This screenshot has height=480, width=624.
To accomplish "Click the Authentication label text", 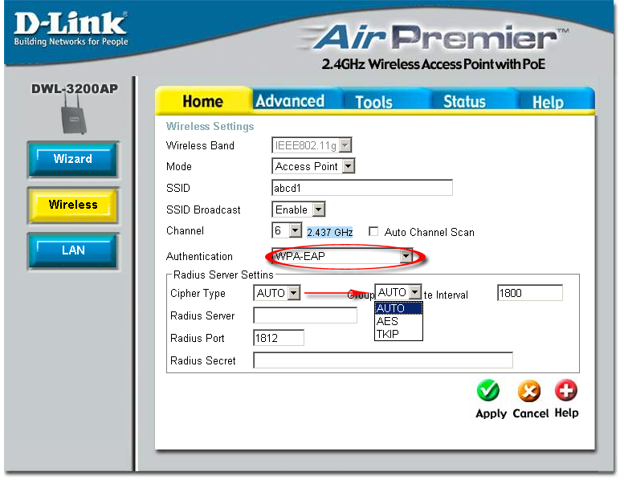I will coord(199,256).
